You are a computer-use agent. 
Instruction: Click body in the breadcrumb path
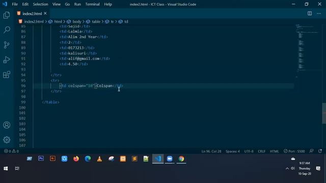(x=77, y=21)
